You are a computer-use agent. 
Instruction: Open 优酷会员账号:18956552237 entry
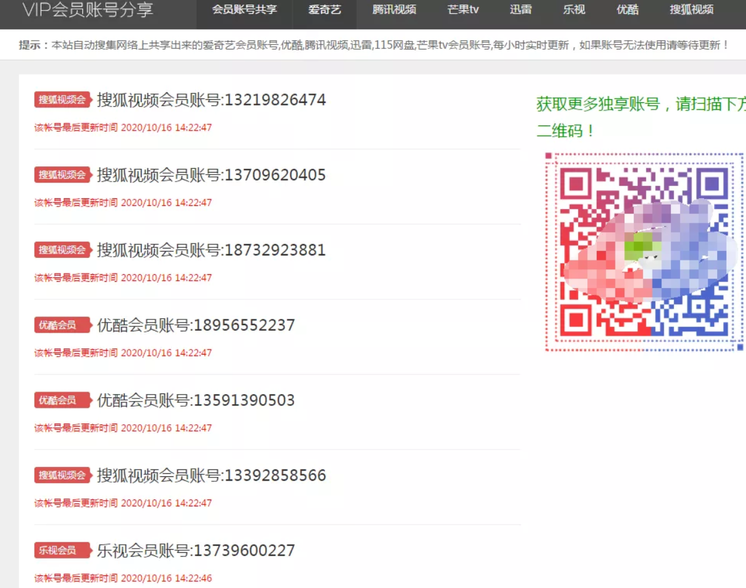coord(196,325)
